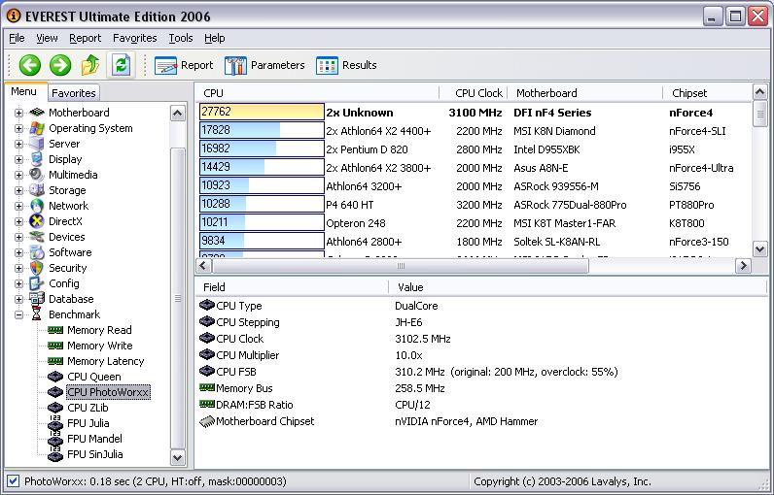This screenshot has height=495, width=774.
Task: Select the Storage drive icon
Action: pos(37,190)
